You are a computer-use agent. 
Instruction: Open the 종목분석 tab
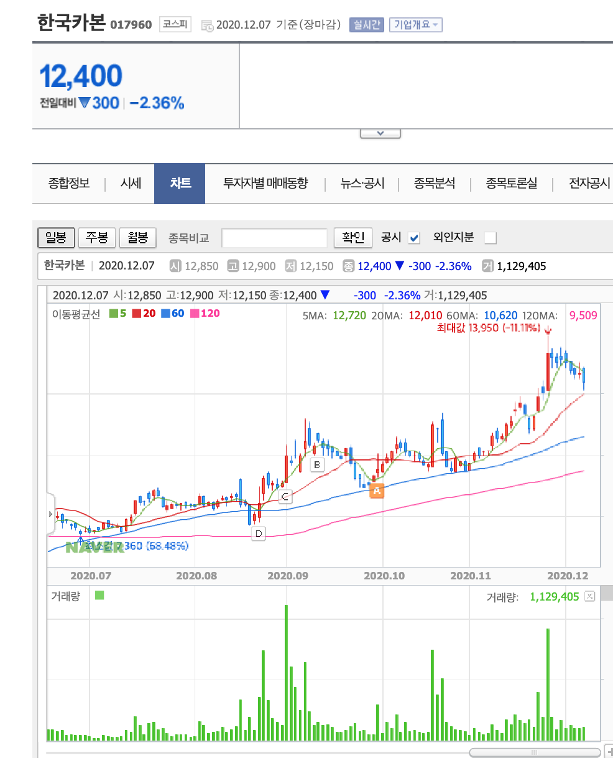[x=435, y=184]
